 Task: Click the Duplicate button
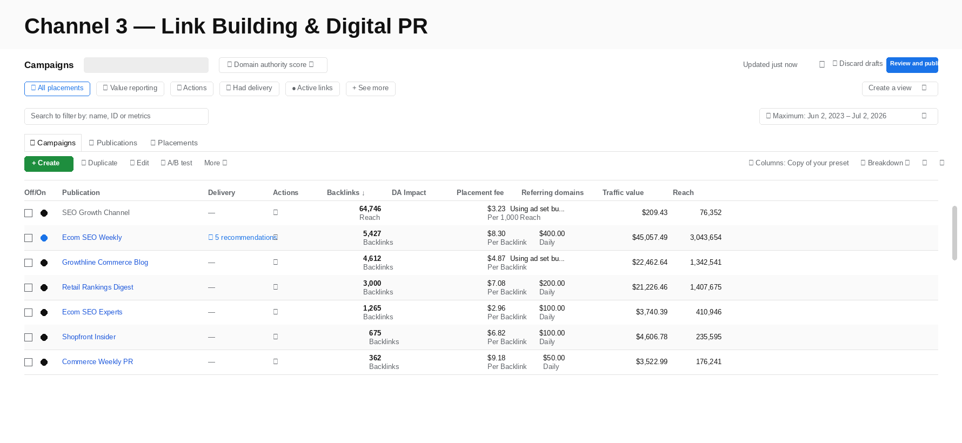click(x=99, y=163)
